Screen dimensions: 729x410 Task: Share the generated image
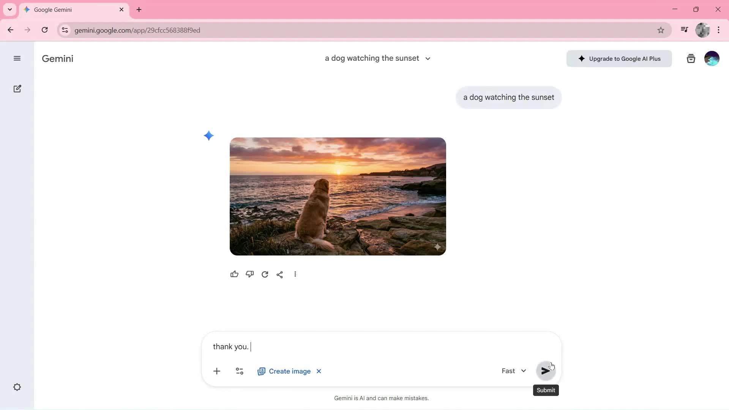coord(280,274)
